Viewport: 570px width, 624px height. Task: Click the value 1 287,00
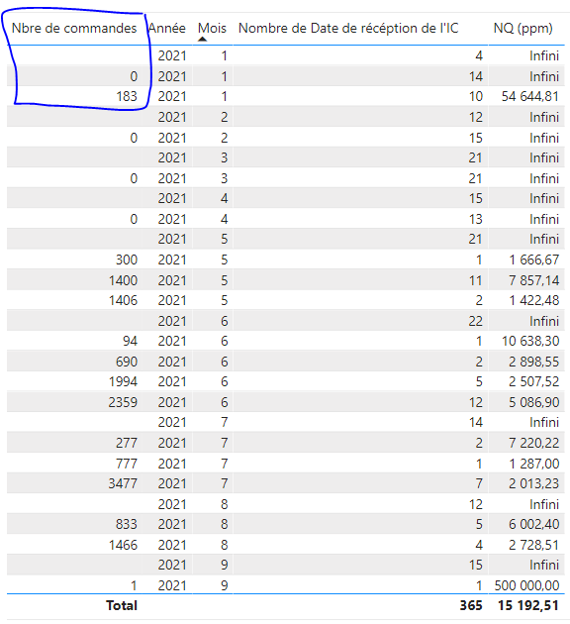click(533, 464)
